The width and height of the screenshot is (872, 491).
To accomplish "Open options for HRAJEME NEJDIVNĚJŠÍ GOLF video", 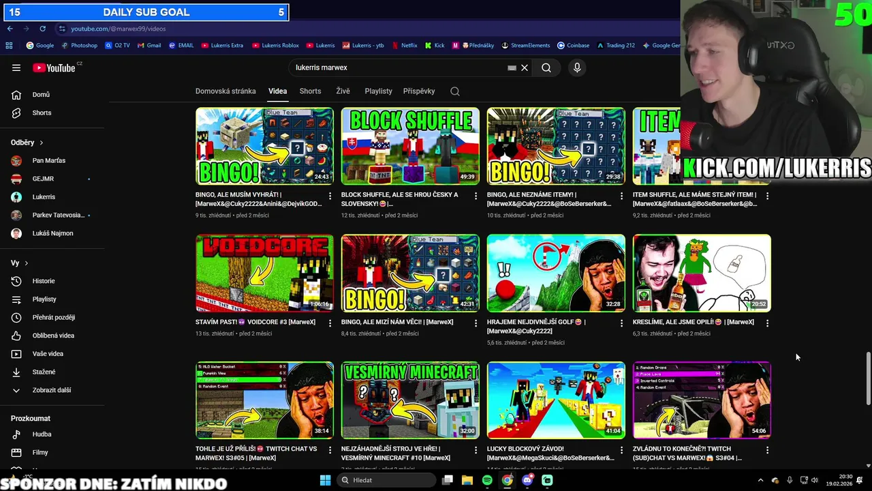I will [622, 323].
